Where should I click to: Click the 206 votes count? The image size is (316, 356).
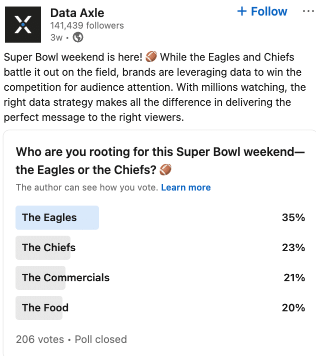coord(40,339)
